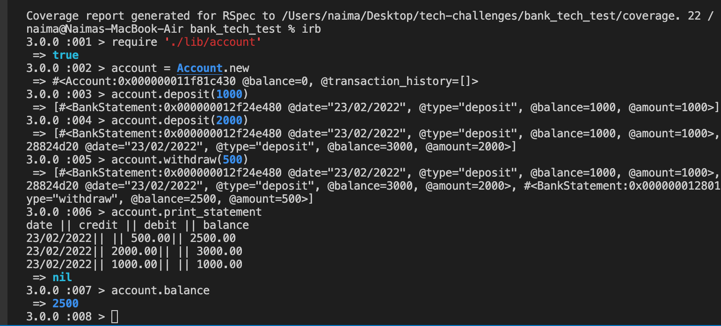Click the 'true' return value
The height and width of the screenshot is (326, 721).
66,55
